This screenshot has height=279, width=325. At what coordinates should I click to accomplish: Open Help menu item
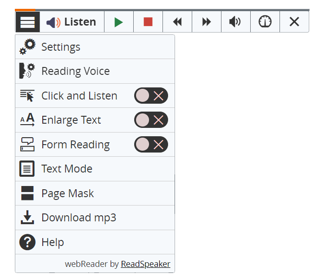[95, 242]
